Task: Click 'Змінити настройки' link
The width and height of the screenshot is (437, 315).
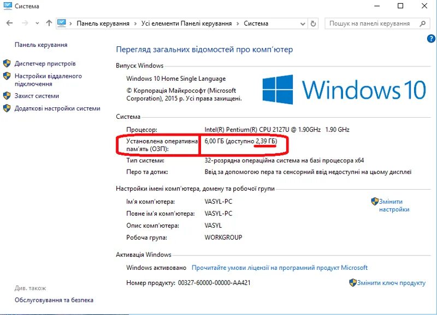Action: point(394,205)
